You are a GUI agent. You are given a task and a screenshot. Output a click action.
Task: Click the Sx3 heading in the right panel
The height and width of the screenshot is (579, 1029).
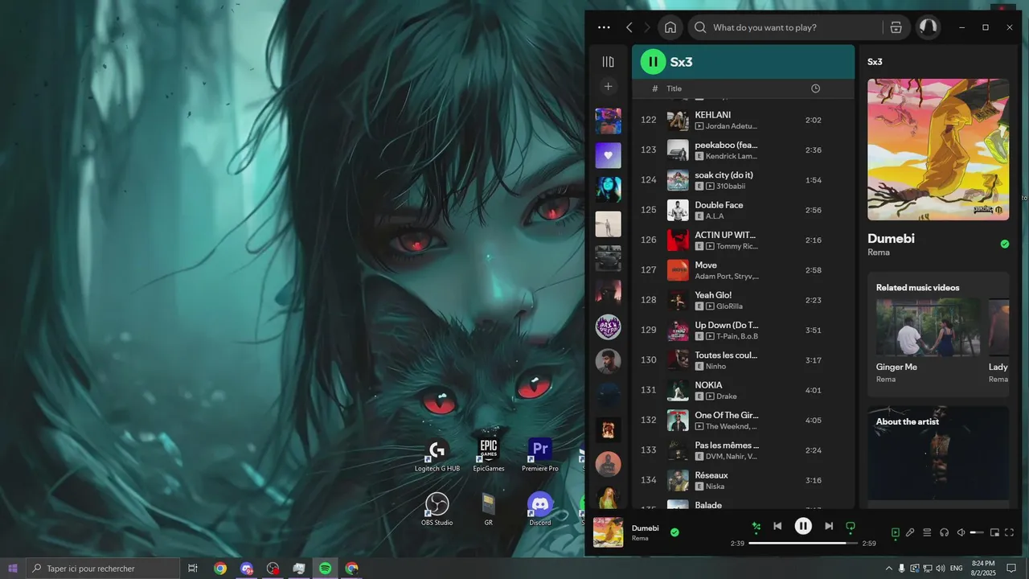coord(875,62)
